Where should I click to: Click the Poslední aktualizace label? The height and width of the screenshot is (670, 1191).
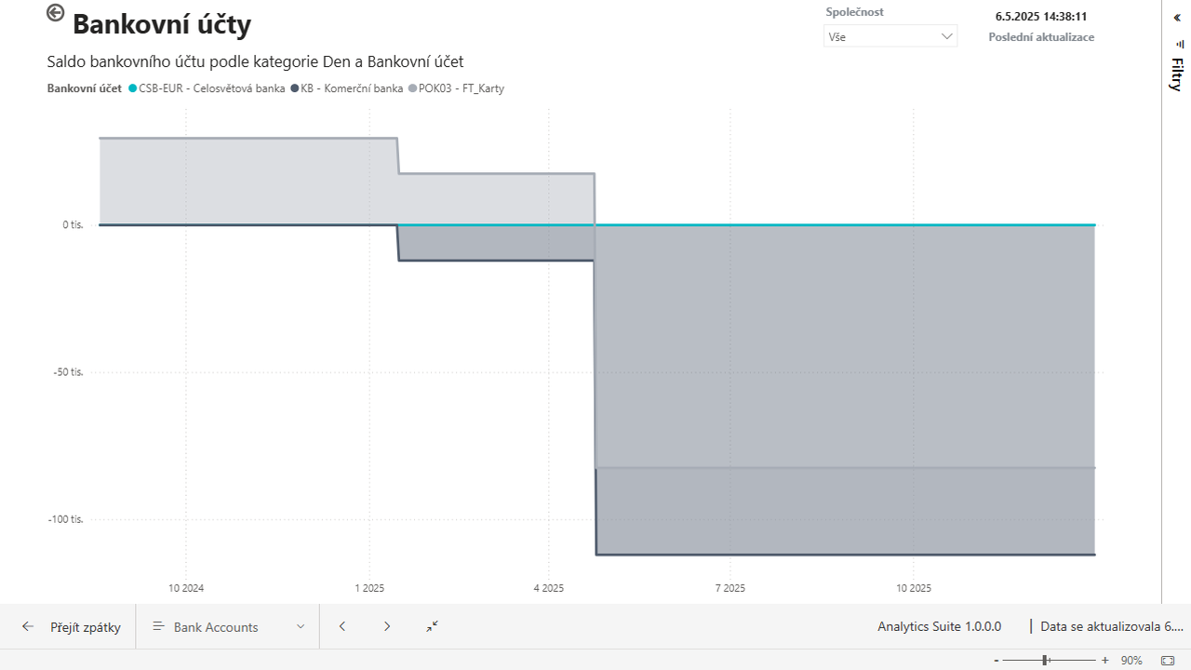[1041, 37]
